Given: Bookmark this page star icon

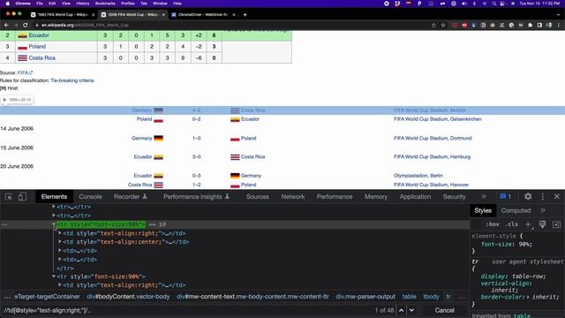Looking at the screenshot, I should click(443, 25).
